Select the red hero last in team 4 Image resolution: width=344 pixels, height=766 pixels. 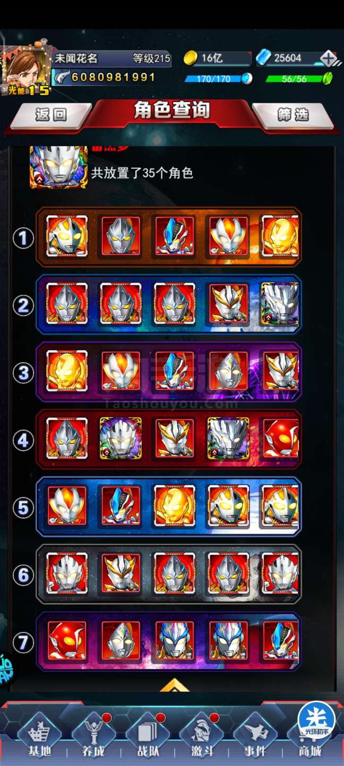click(281, 438)
